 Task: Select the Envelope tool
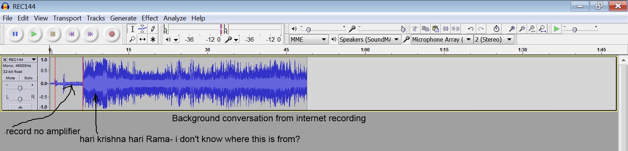142,29
